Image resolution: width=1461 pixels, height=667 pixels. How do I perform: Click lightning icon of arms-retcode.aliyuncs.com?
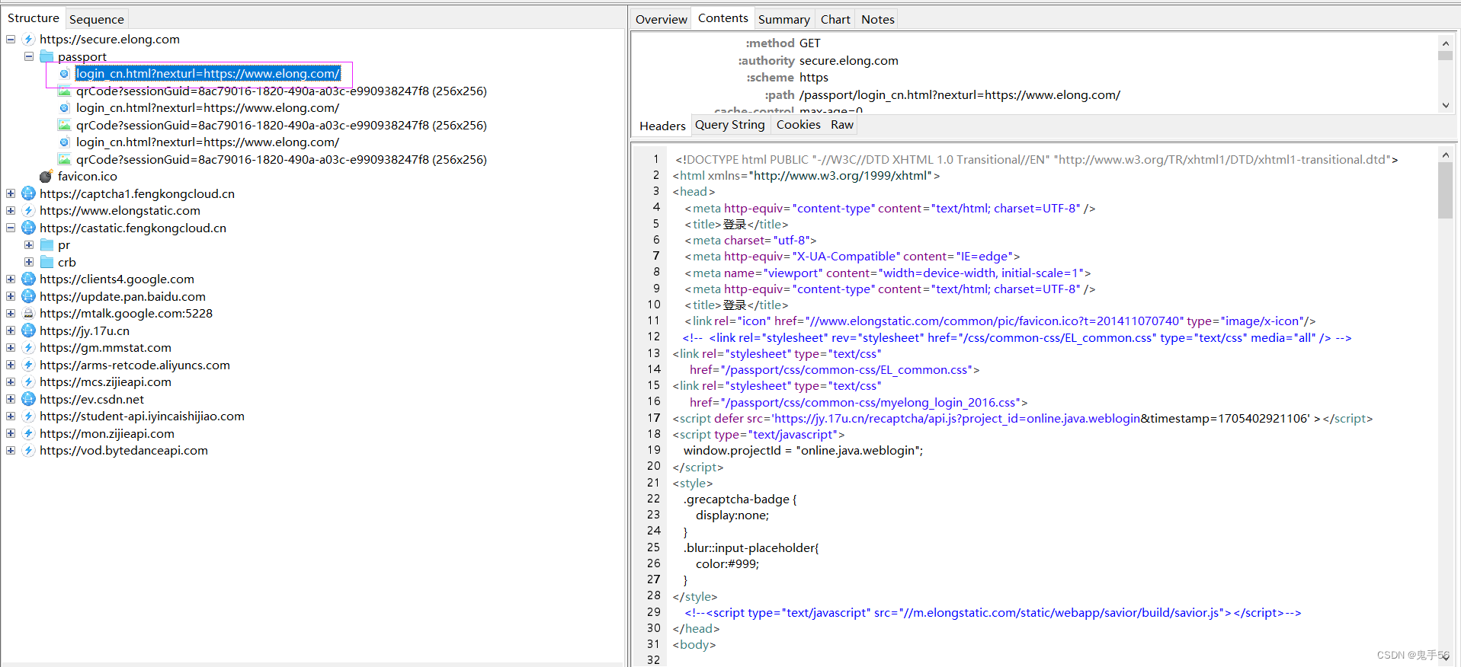29,365
